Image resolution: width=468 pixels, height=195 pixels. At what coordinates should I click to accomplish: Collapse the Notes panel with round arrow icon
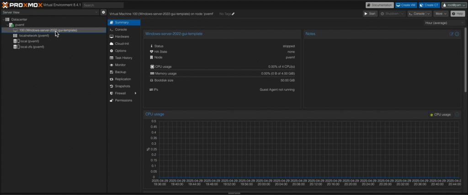click(x=457, y=34)
